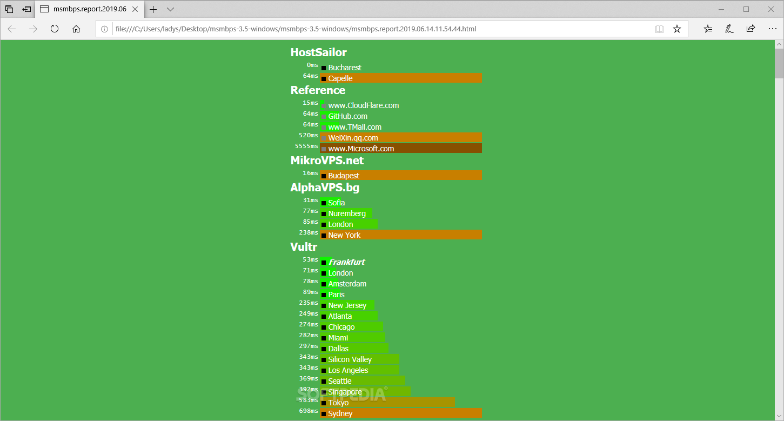Screen dimensions: 784x421
Task: Click the Sofia entry
Action: (337, 203)
